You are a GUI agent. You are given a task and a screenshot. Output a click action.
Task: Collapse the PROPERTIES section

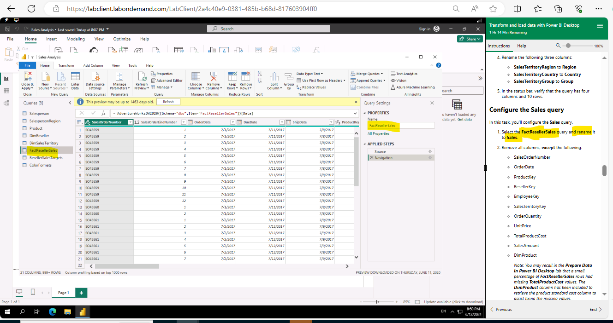click(365, 113)
